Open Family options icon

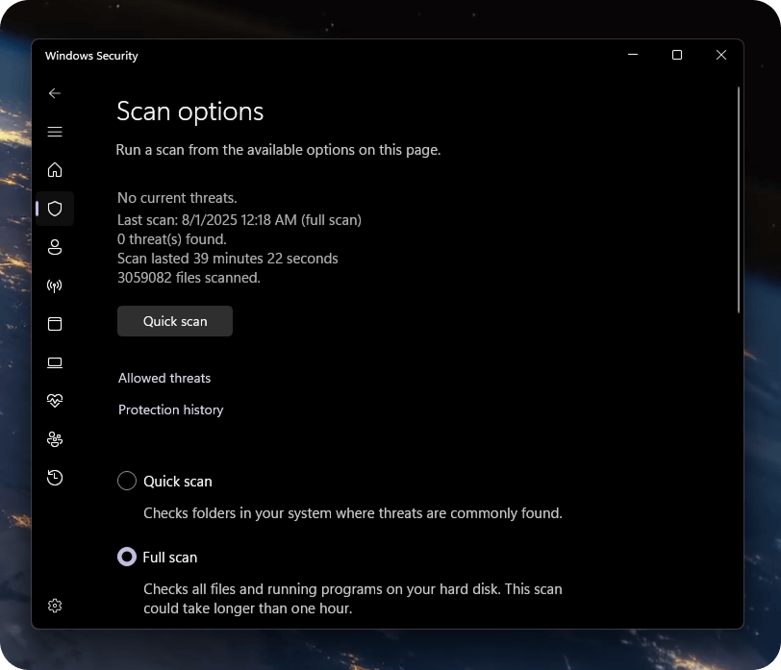pos(55,439)
